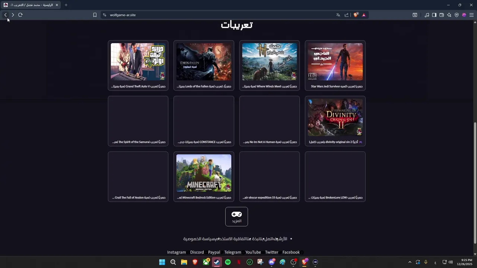Translate this page using the translate icon
This screenshot has width=477, height=268.
point(338,15)
